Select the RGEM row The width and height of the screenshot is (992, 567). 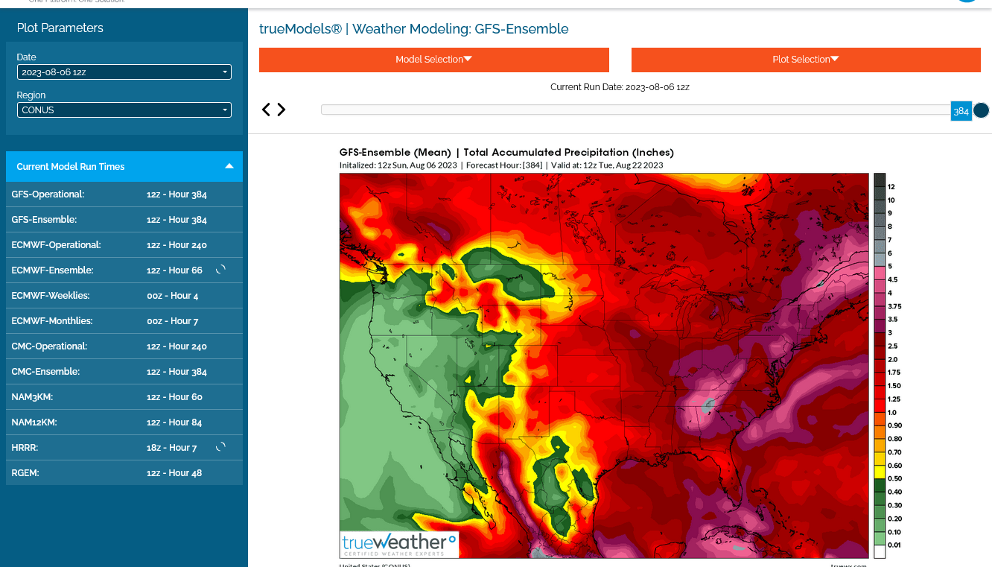click(124, 473)
